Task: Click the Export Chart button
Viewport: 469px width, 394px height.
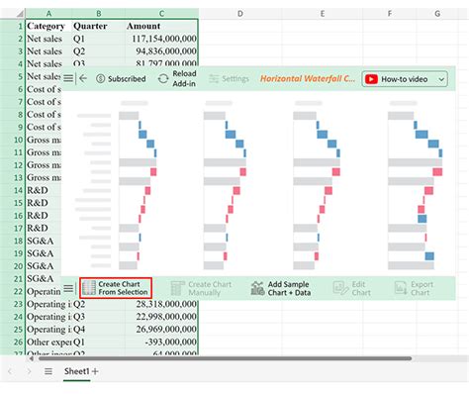Action: [x=414, y=288]
